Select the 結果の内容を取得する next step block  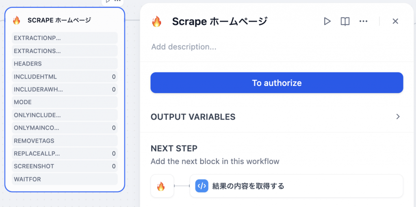[296, 186]
